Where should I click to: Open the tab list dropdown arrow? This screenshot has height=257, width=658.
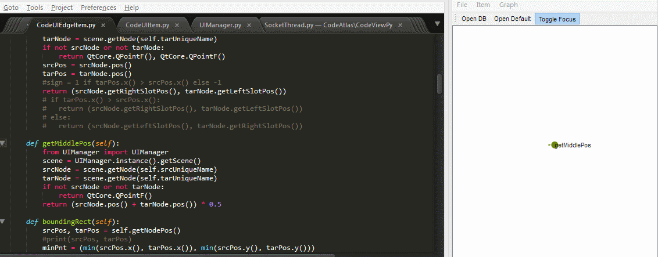pyautogui.click(x=437, y=24)
